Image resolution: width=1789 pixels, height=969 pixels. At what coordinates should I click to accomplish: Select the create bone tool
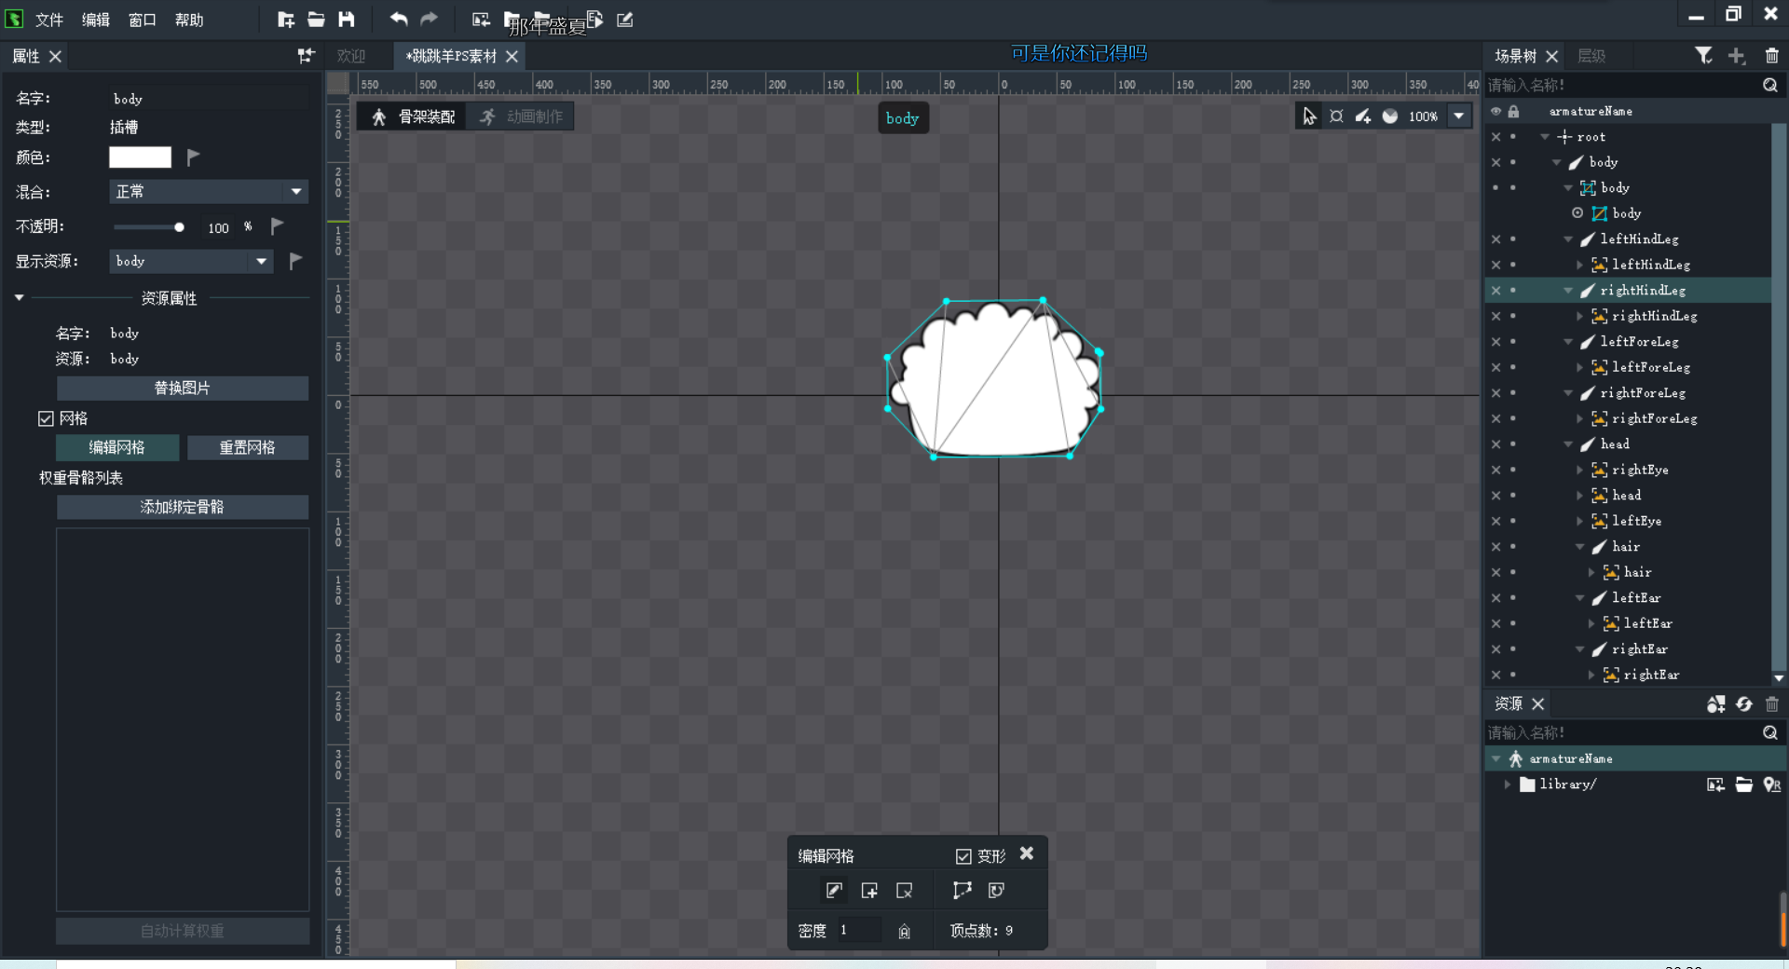1362,116
